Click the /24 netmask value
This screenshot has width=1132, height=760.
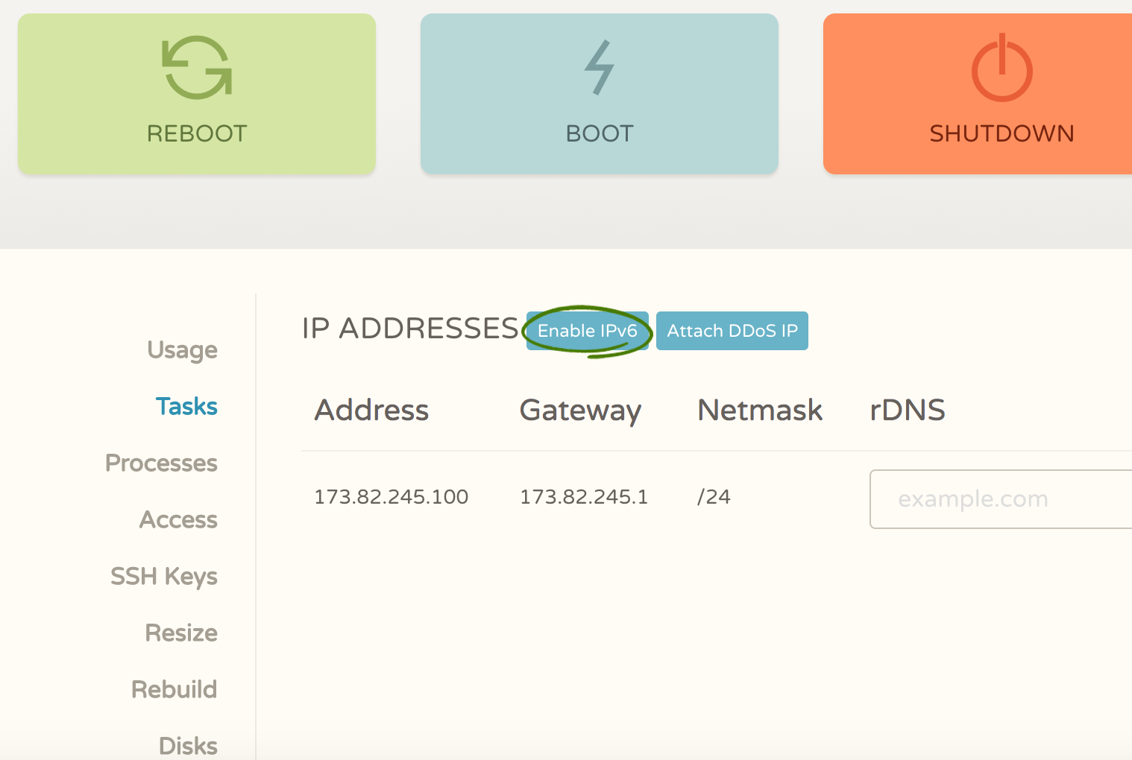coord(714,497)
